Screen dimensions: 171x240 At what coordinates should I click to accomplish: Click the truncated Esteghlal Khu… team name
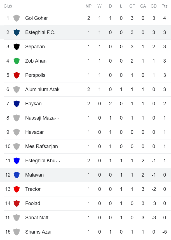(43, 161)
